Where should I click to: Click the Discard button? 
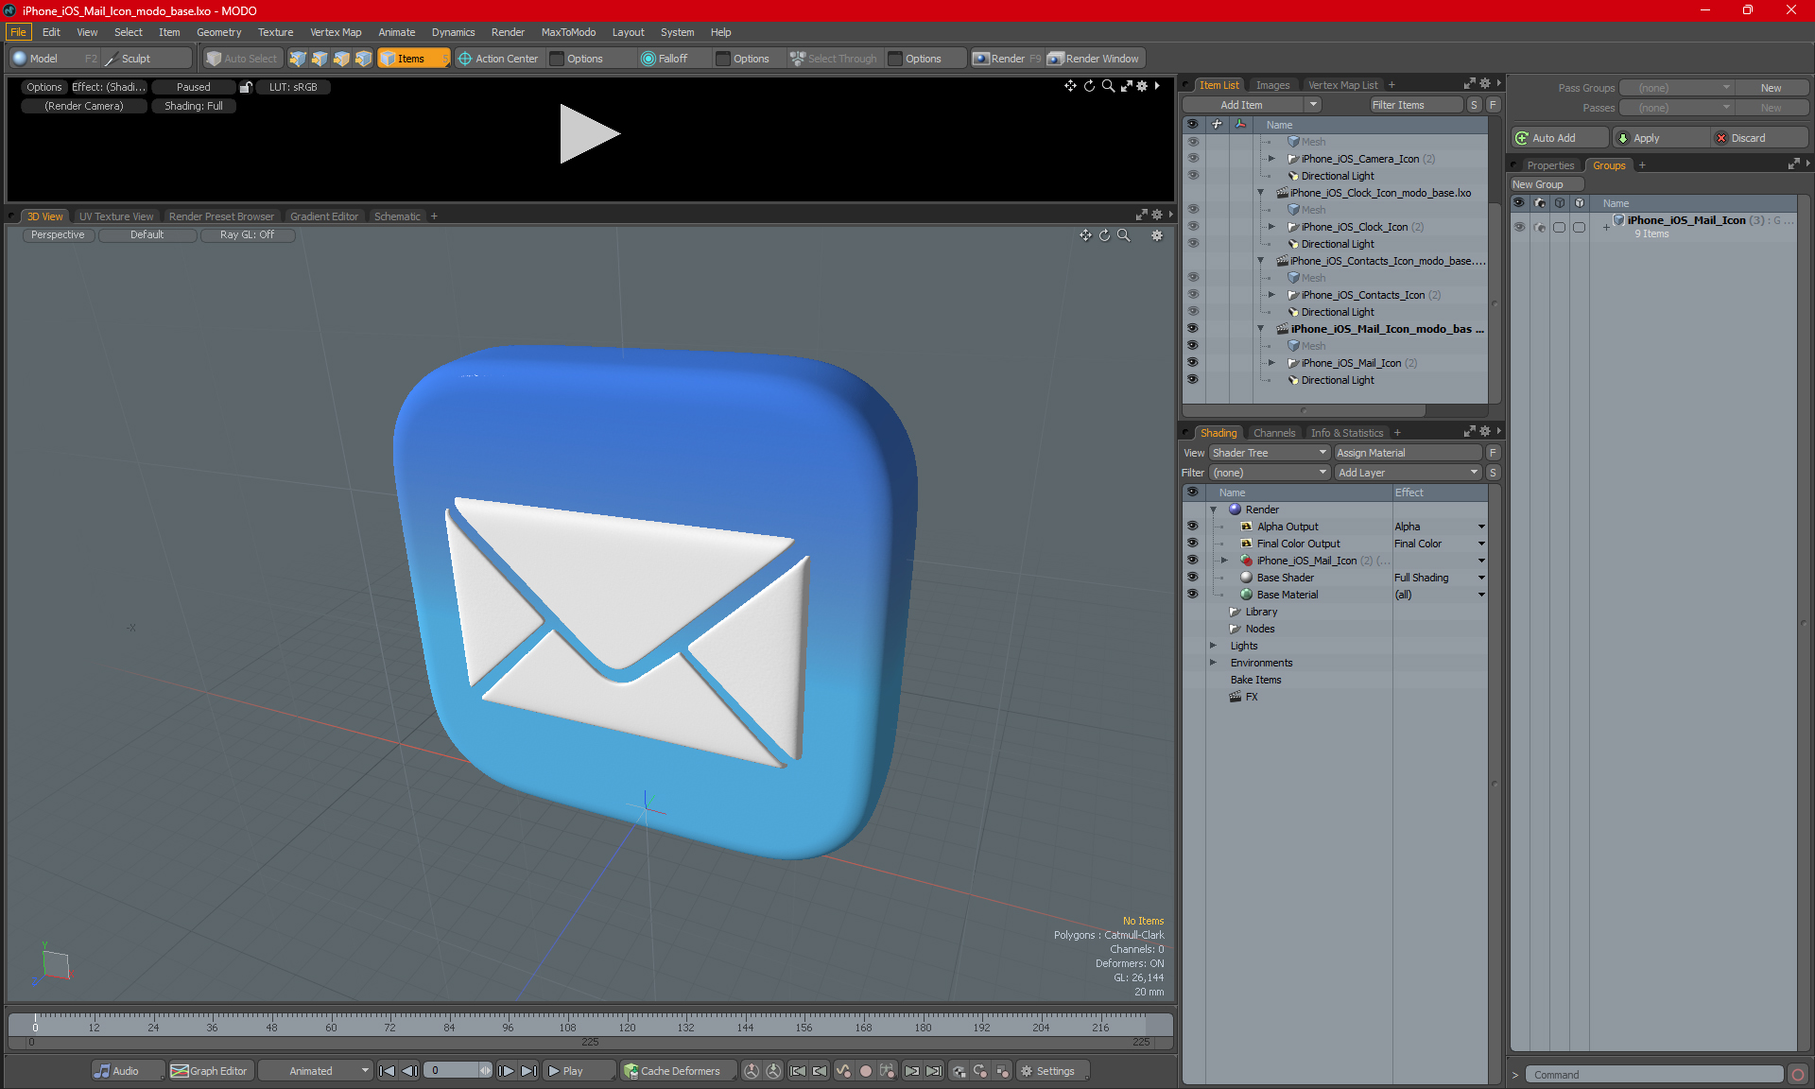pyautogui.click(x=1758, y=138)
